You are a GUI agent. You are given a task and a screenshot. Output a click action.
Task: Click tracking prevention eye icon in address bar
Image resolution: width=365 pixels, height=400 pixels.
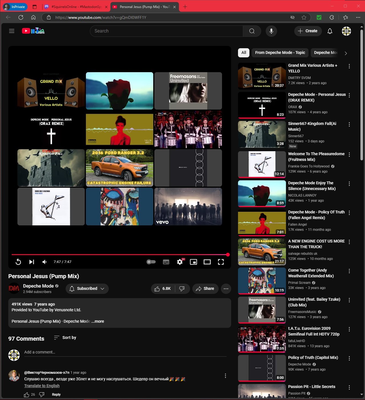[x=293, y=17]
